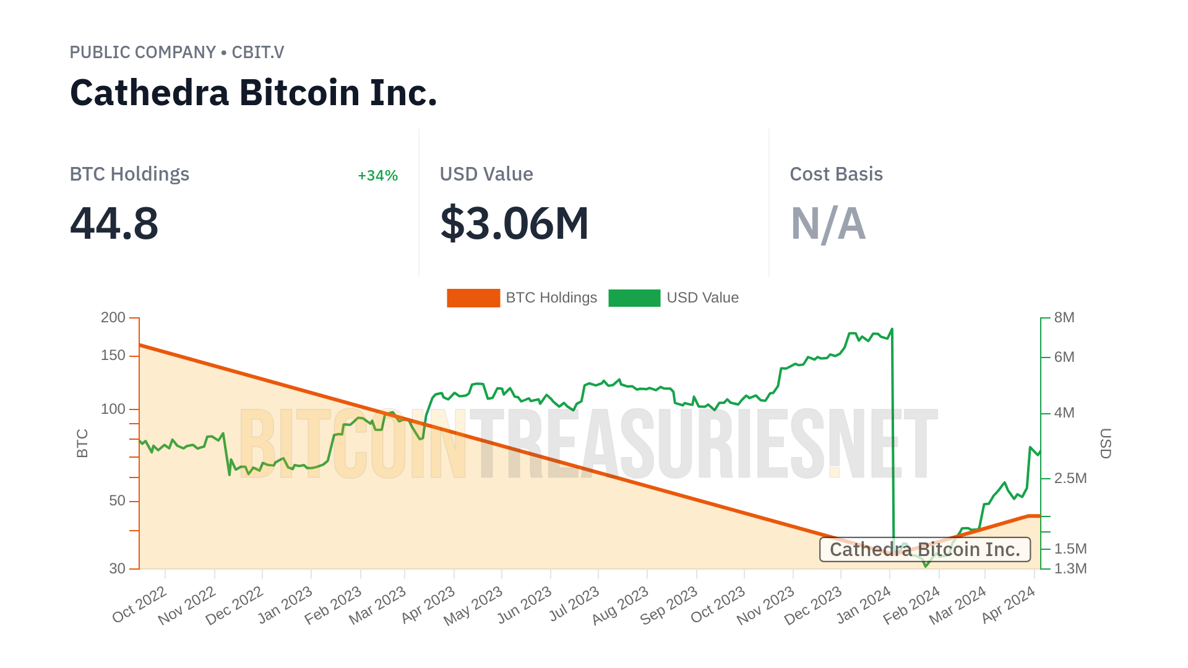Screen dimensions: 1188x668
Task: Click the orange BTC Holdings legend swatch
Action: click(x=473, y=298)
